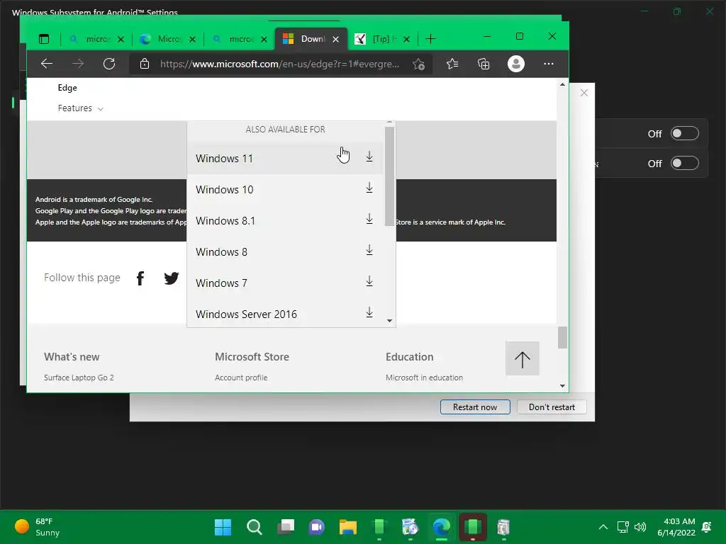Image resolution: width=726 pixels, height=544 pixels.
Task: Click the page vertical scrollbar thumb
Action: pos(562,337)
